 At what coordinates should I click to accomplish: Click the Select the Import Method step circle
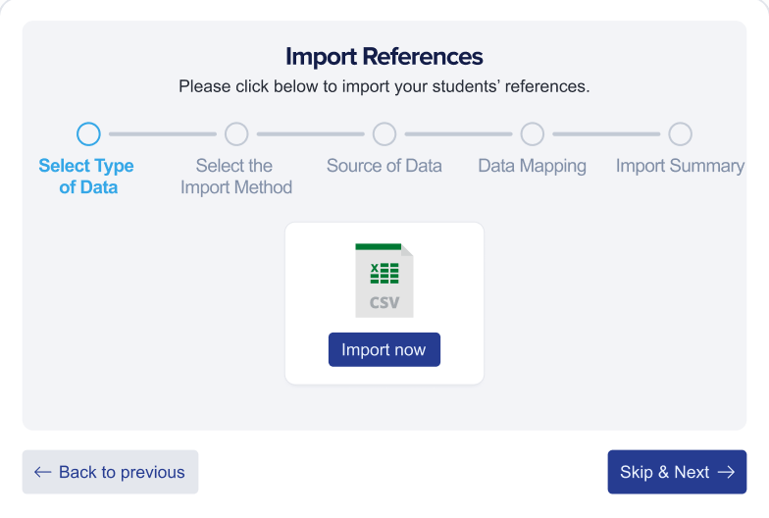tap(236, 134)
